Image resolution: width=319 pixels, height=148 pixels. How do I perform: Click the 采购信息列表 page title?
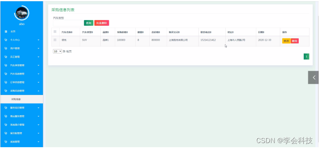[x=63, y=10]
